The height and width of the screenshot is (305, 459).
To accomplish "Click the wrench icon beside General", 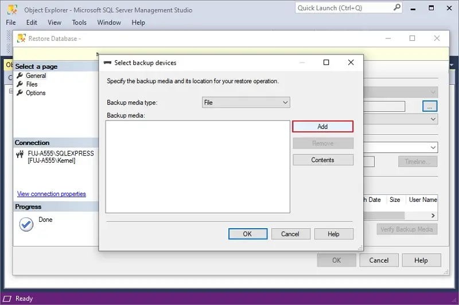I will [x=20, y=76].
